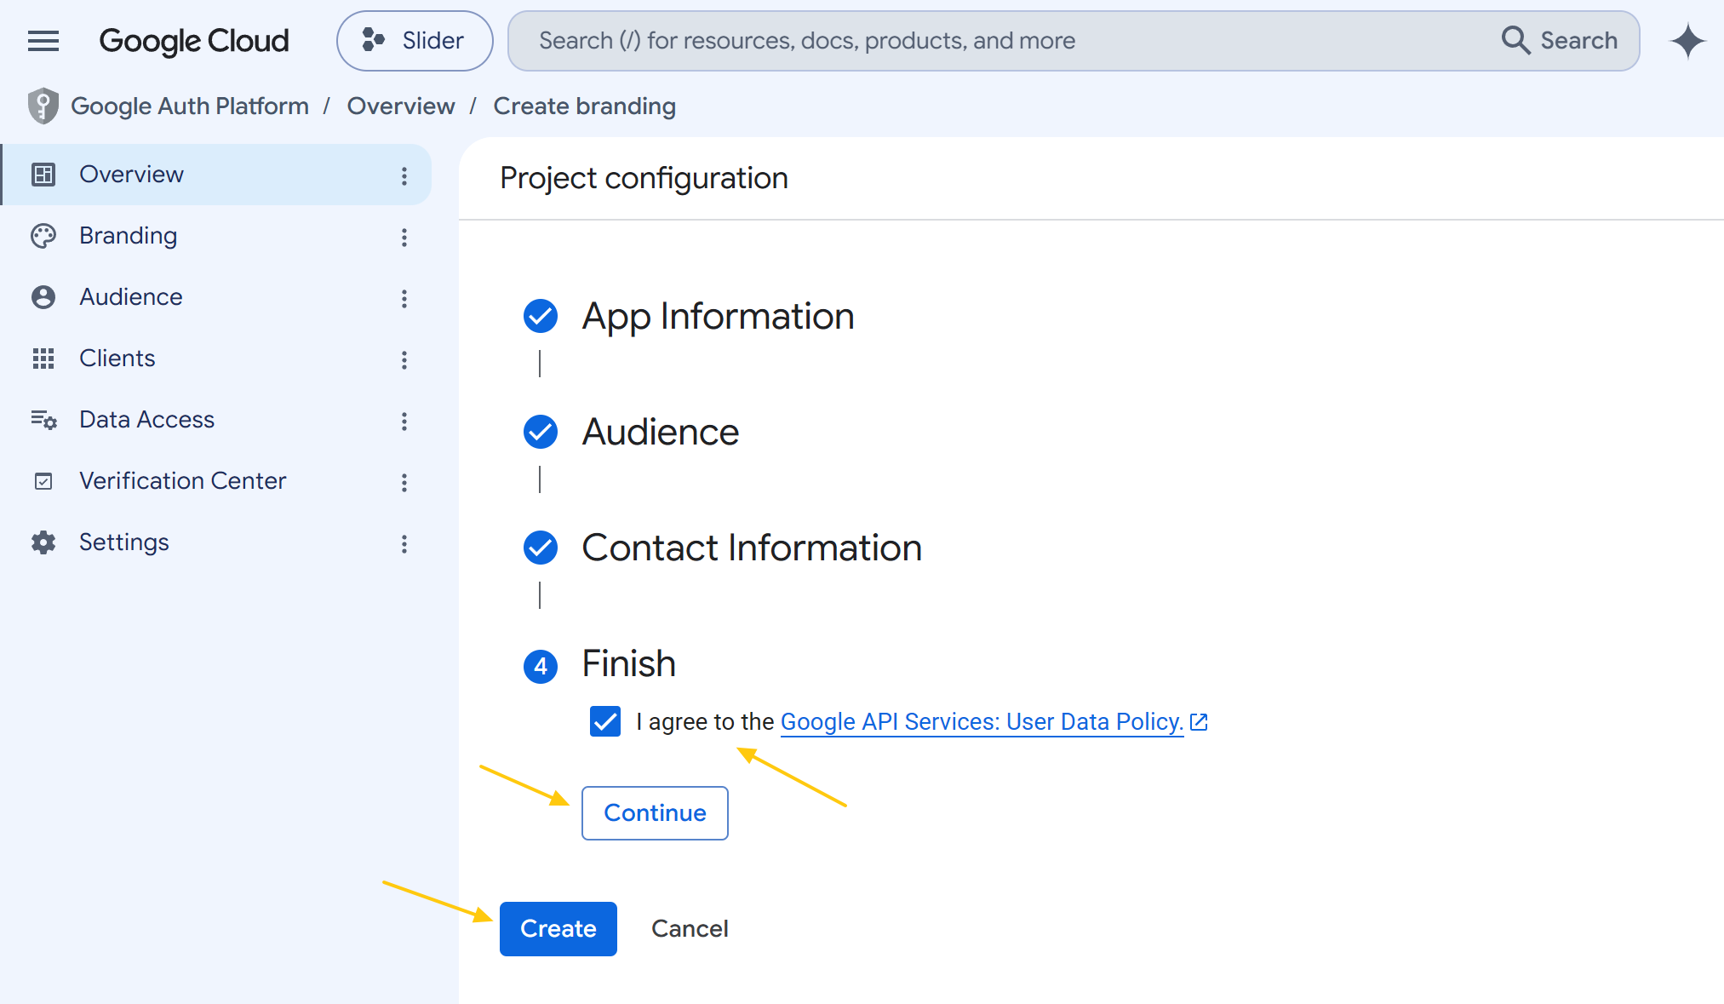Click Google Auth Platform breadcrumb link
The image size is (1724, 1004).
(190, 106)
